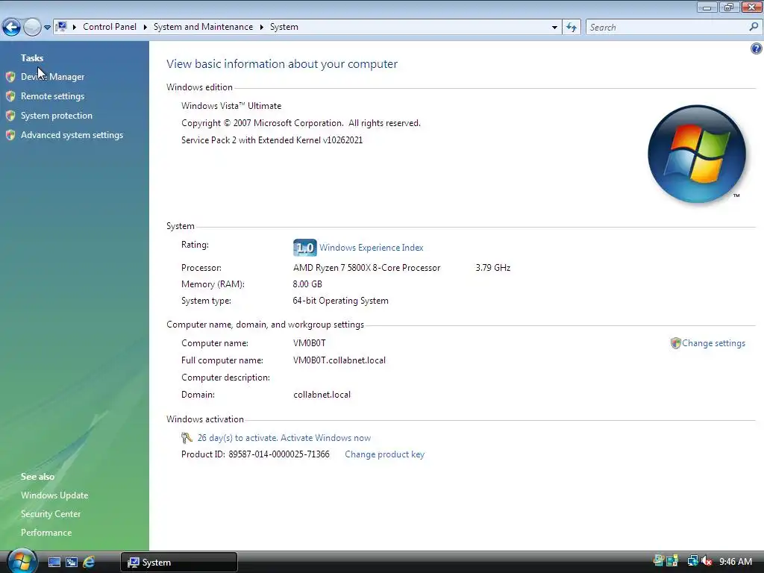Open Security Center under See also
Viewport: 764px width, 573px height.
click(51, 513)
